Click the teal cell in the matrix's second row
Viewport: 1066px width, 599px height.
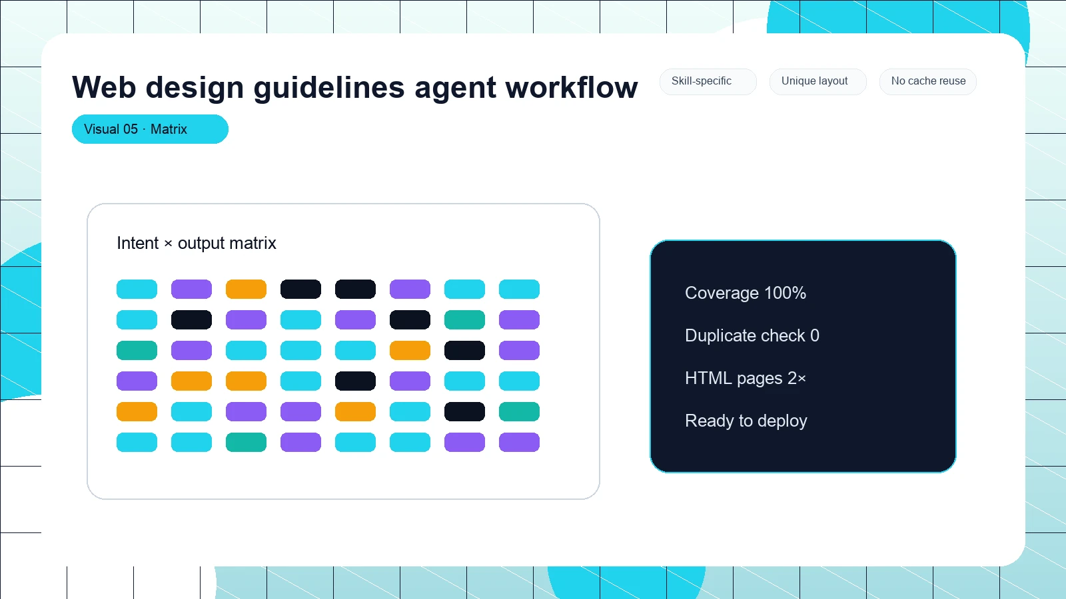pos(464,319)
